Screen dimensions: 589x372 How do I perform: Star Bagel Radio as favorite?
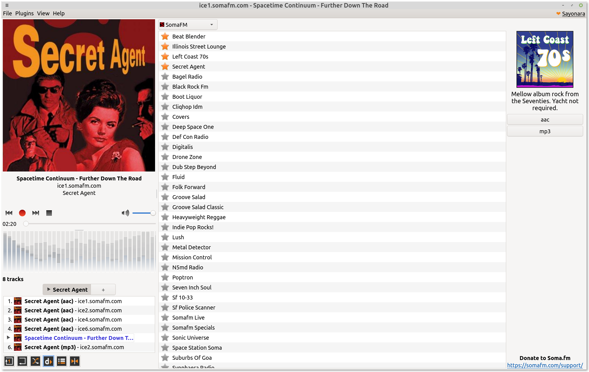(x=165, y=76)
